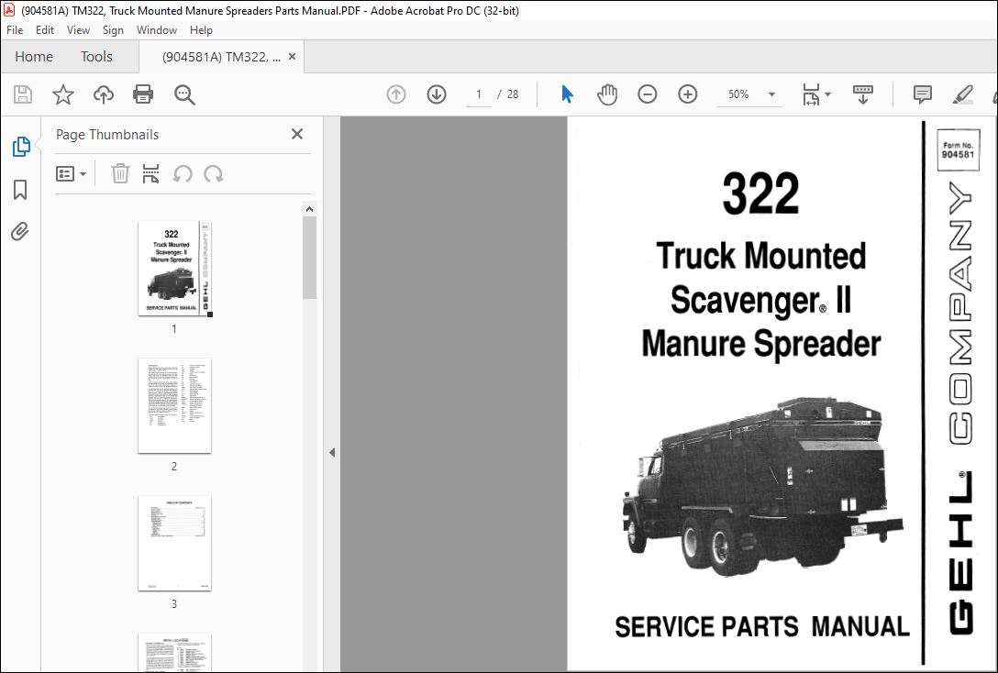Click the '28' total pages text

513,94
